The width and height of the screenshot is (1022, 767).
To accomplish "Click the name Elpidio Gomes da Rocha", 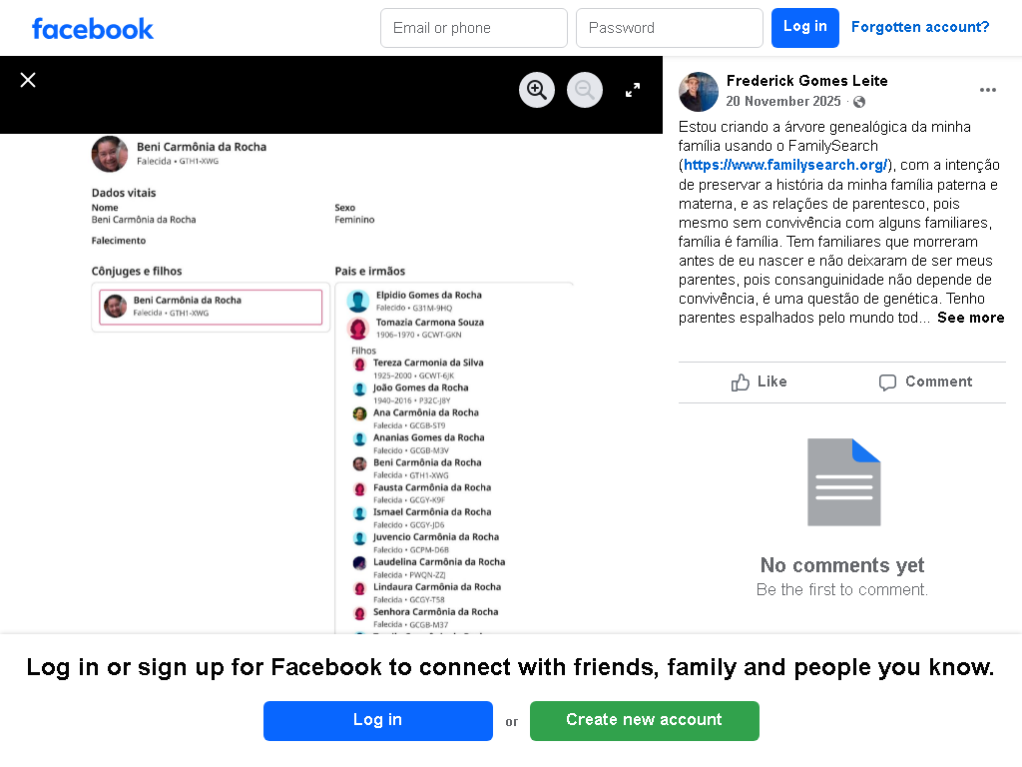I will (429, 296).
